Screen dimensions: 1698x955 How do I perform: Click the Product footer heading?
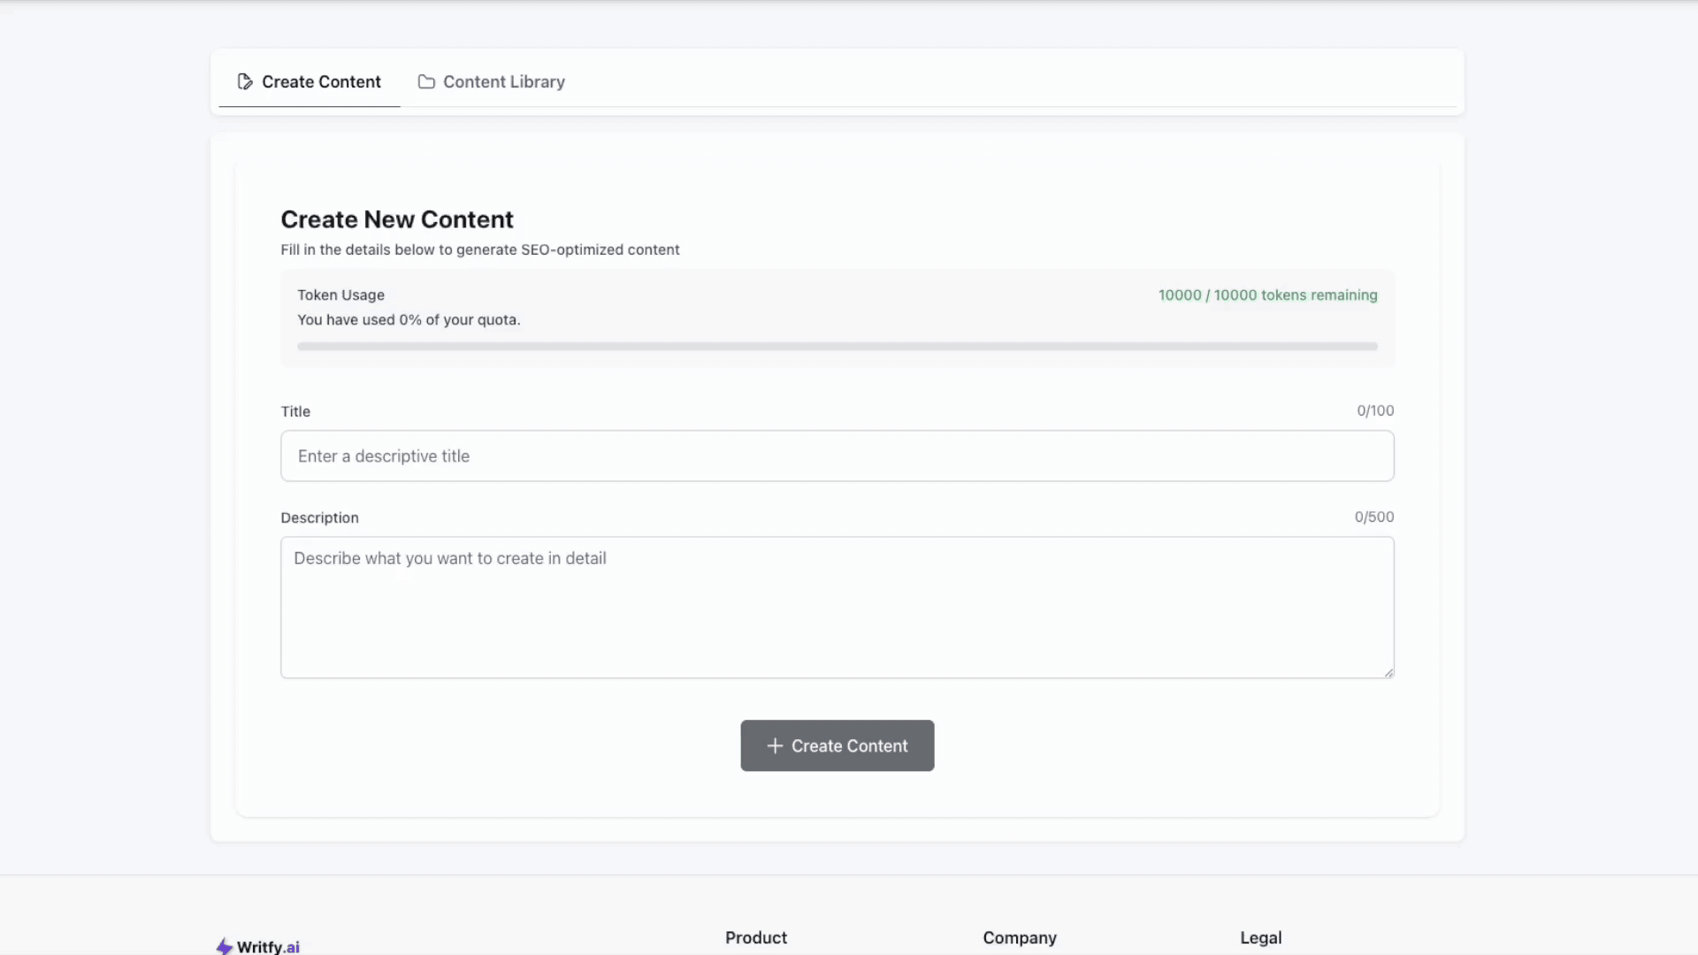coord(755,937)
